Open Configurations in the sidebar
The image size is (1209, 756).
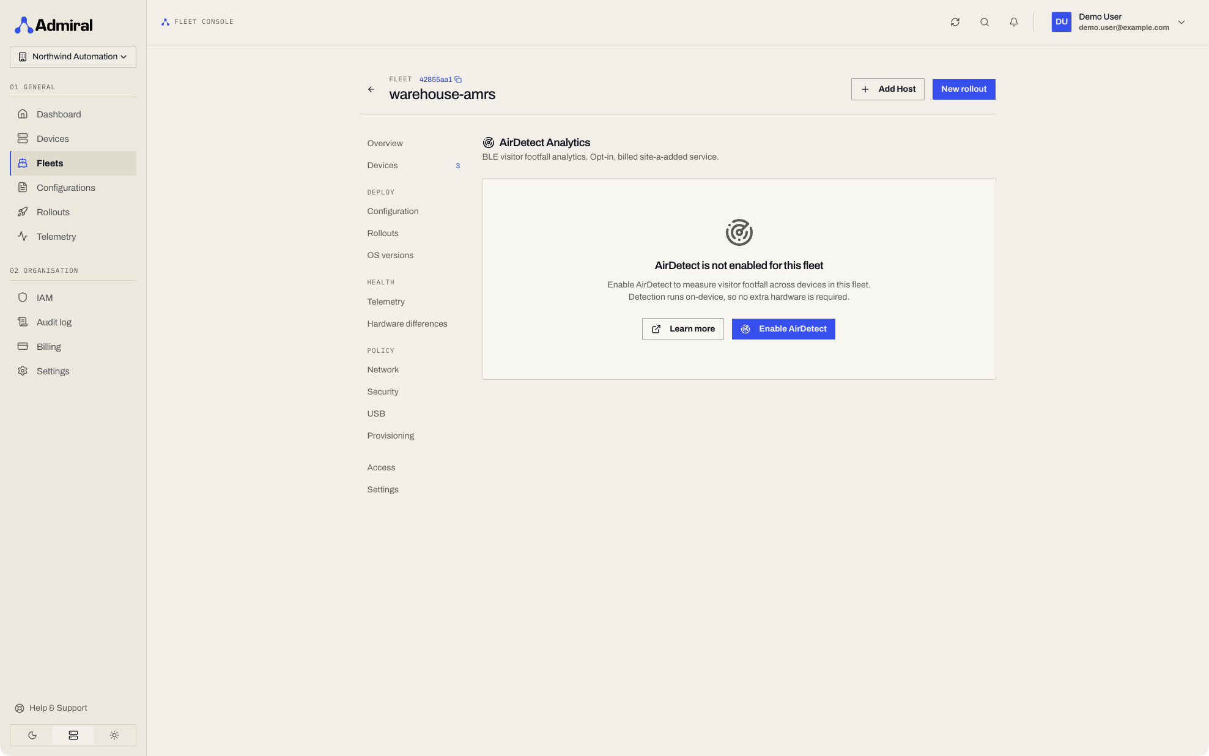pyautogui.click(x=73, y=188)
